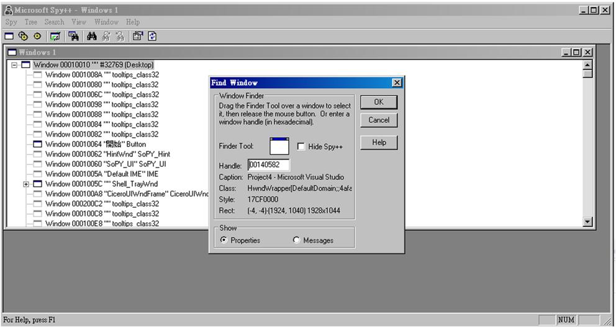Expand the Shell_TrayWnd tree node

pyautogui.click(x=26, y=184)
